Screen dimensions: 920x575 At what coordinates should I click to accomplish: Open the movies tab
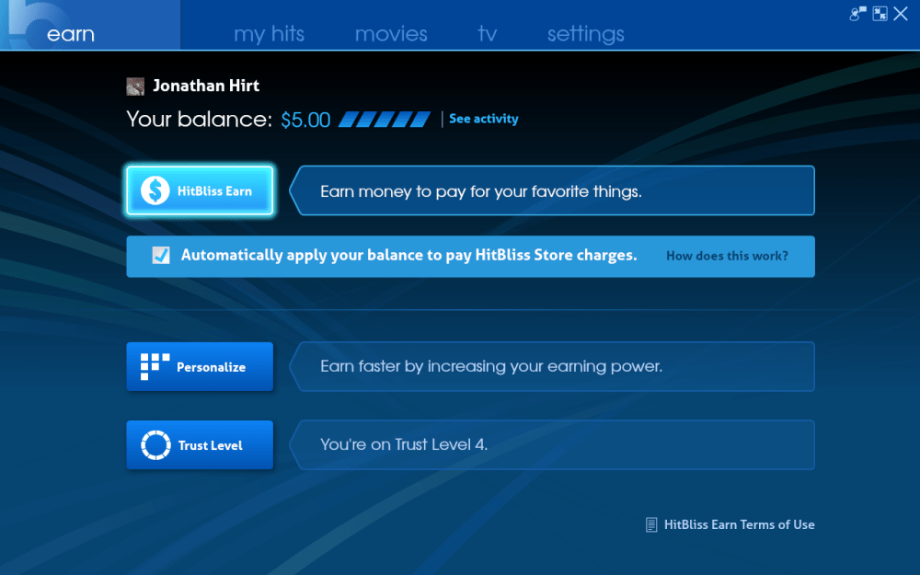point(391,34)
